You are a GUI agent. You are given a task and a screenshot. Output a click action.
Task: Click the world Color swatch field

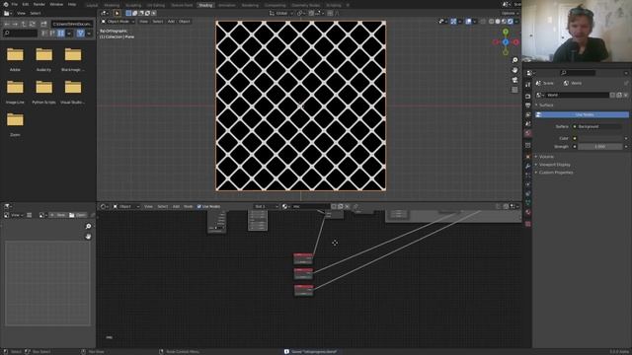(599, 138)
